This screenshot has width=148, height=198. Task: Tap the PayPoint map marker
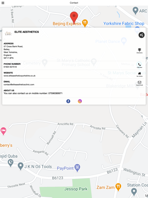coord(77,168)
